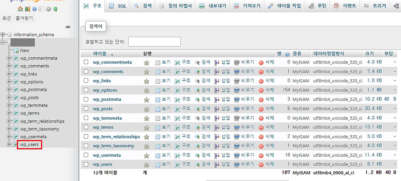Star the wp_comments table row
This screenshot has height=181, width=401.
tap(146, 72)
